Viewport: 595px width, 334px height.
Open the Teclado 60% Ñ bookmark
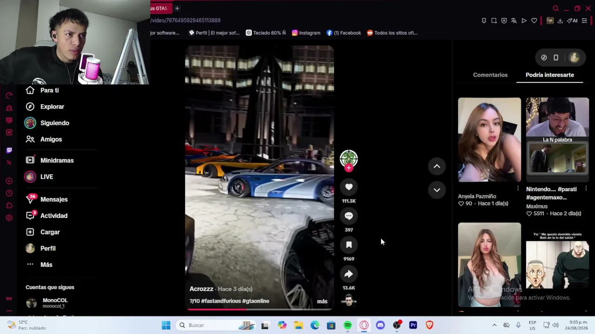266,33
